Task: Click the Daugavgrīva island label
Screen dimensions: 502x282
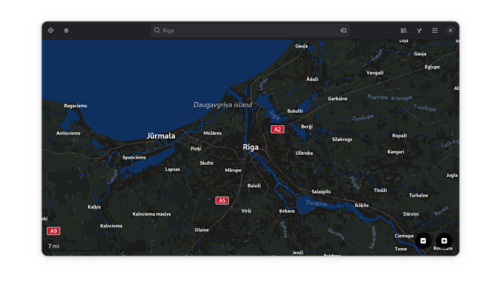Action: coord(223,105)
